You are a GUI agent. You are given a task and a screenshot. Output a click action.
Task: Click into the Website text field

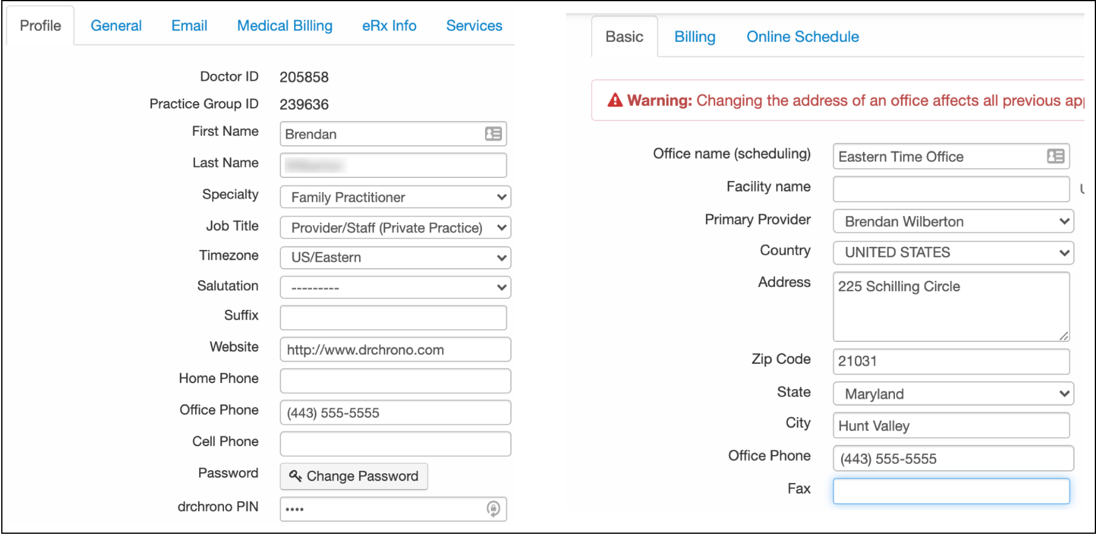pos(395,350)
